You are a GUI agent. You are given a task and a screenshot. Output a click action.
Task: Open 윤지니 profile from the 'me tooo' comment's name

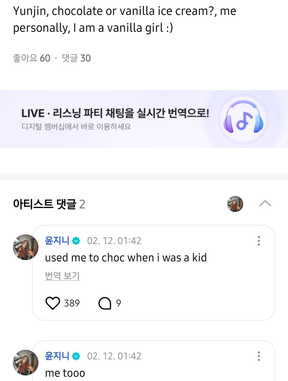[x=57, y=356]
